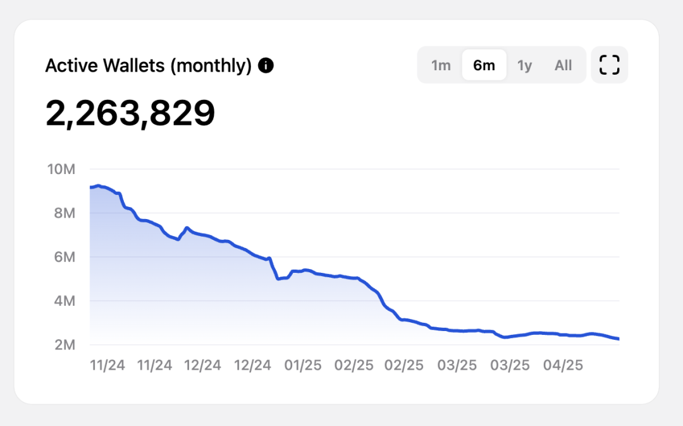Click the chart line's leftmost starting point

(91, 187)
